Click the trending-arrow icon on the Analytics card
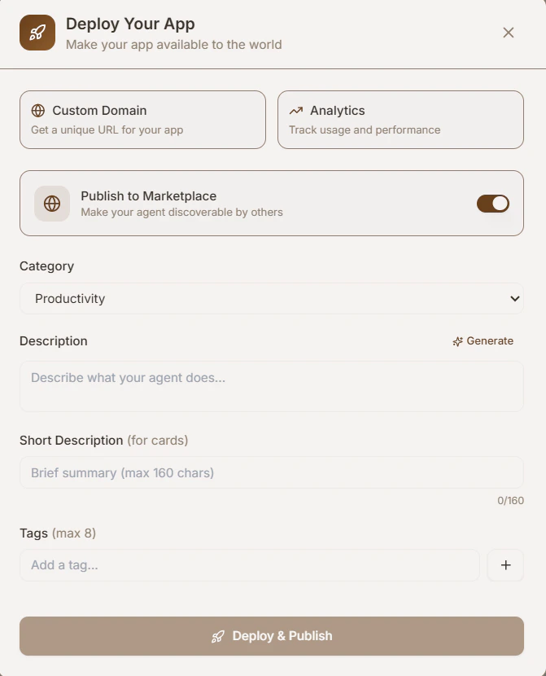The height and width of the screenshot is (676, 546). click(x=297, y=110)
